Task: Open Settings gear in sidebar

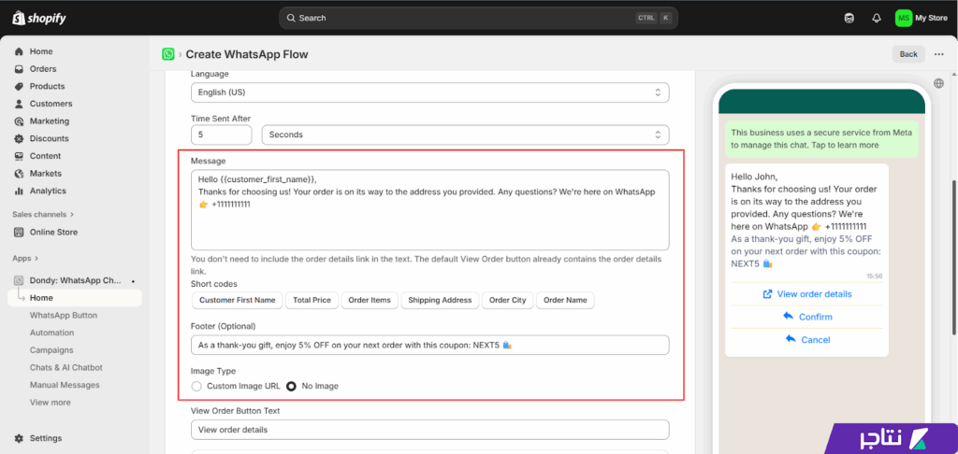Action: point(19,438)
